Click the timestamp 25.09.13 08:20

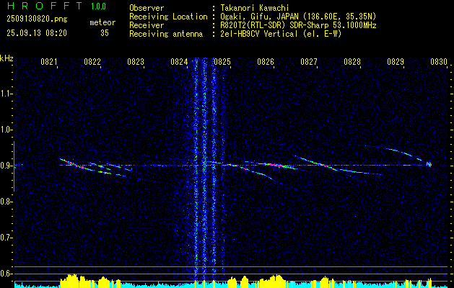pyautogui.click(x=37, y=33)
